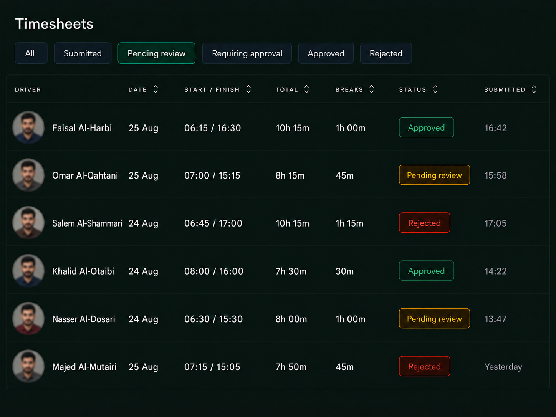Click Faisal Al-Harbi's avatar photo

click(28, 127)
